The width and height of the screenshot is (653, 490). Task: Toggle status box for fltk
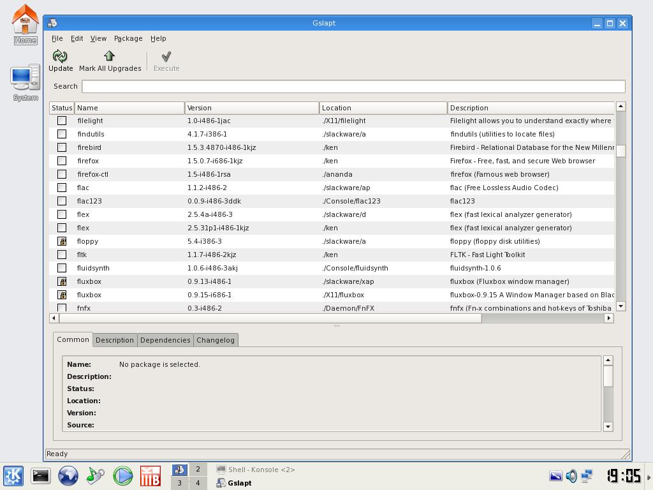tap(62, 255)
